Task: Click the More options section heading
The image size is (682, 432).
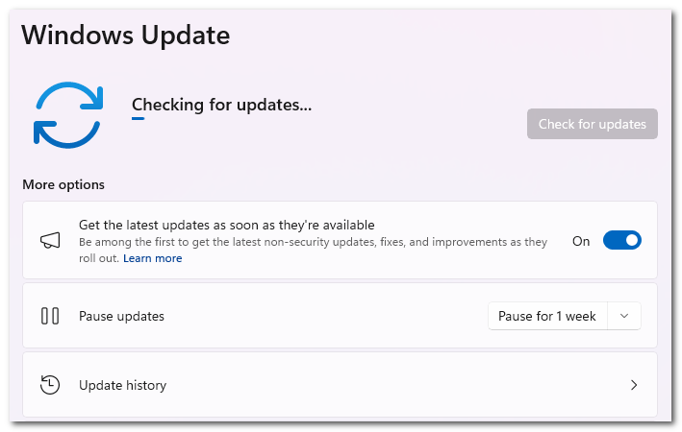Action: coord(63,184)
